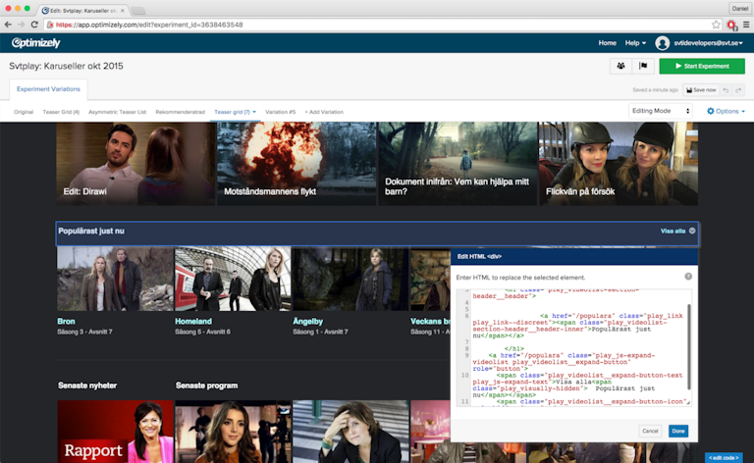The width and height of the screenshot is (754, 463).
Task: Click the user avatar icon in header
Action: tap(663, 43)
